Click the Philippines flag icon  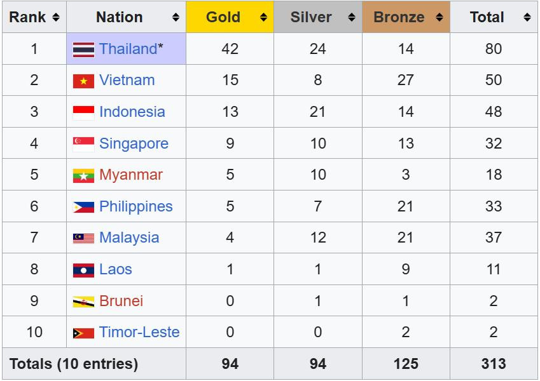click(83, 207)
